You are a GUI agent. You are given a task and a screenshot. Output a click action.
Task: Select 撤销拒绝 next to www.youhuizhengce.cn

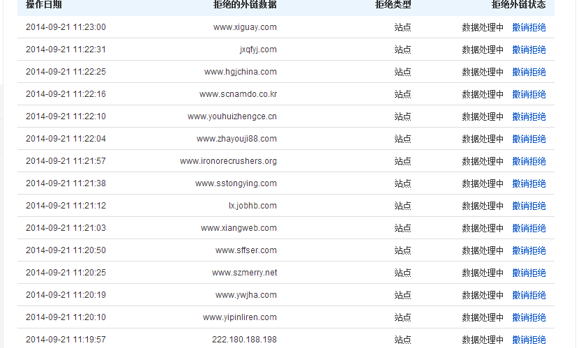(x=529, y=116)
